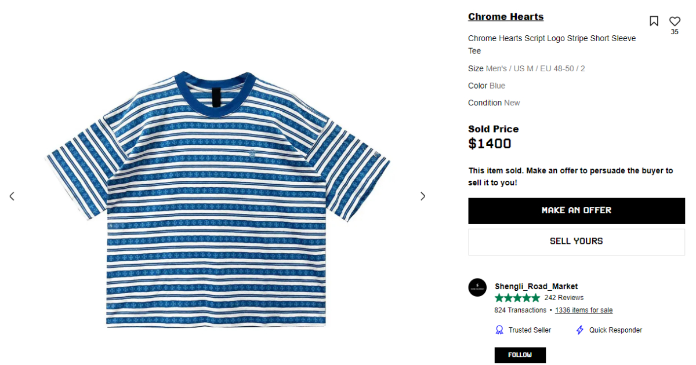The height and width of the screenshot is (365, 696).
Task: Click the Quick Responder lightning icon
Action: 579,330
